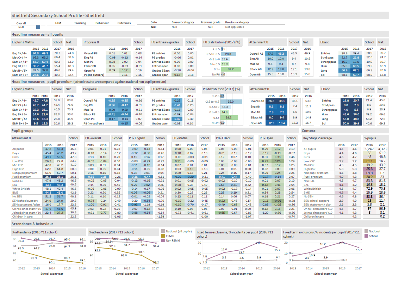
Task: Select "Entries EBacc" label in all-pupils P8 entries table
Action: pos(161,62)
